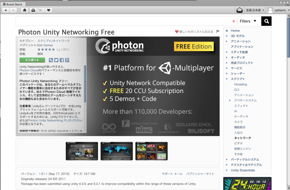Click the Home house icon in sidebar
Screen dimensions: 290x190
tap(227, 31)
